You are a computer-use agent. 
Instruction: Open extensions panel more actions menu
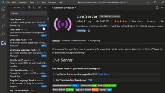(x=45, y=7)
